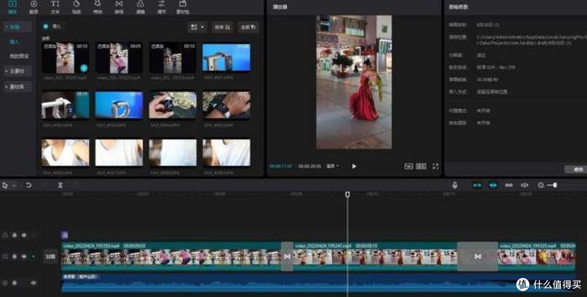
Task: Click the 修改 modify button in draft parameters
Action: [577, 169]
